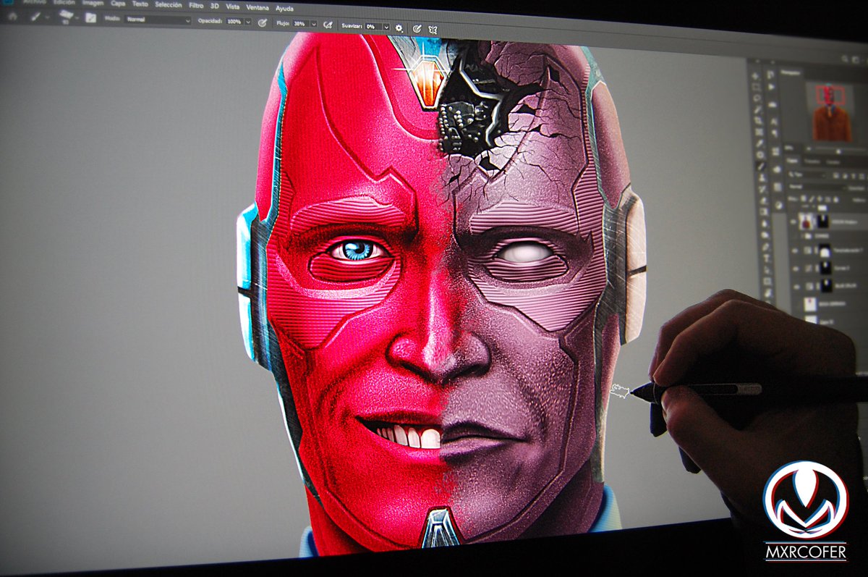Select the Hand tool
The width and height of the screenshot is (868, 577).
768,292
